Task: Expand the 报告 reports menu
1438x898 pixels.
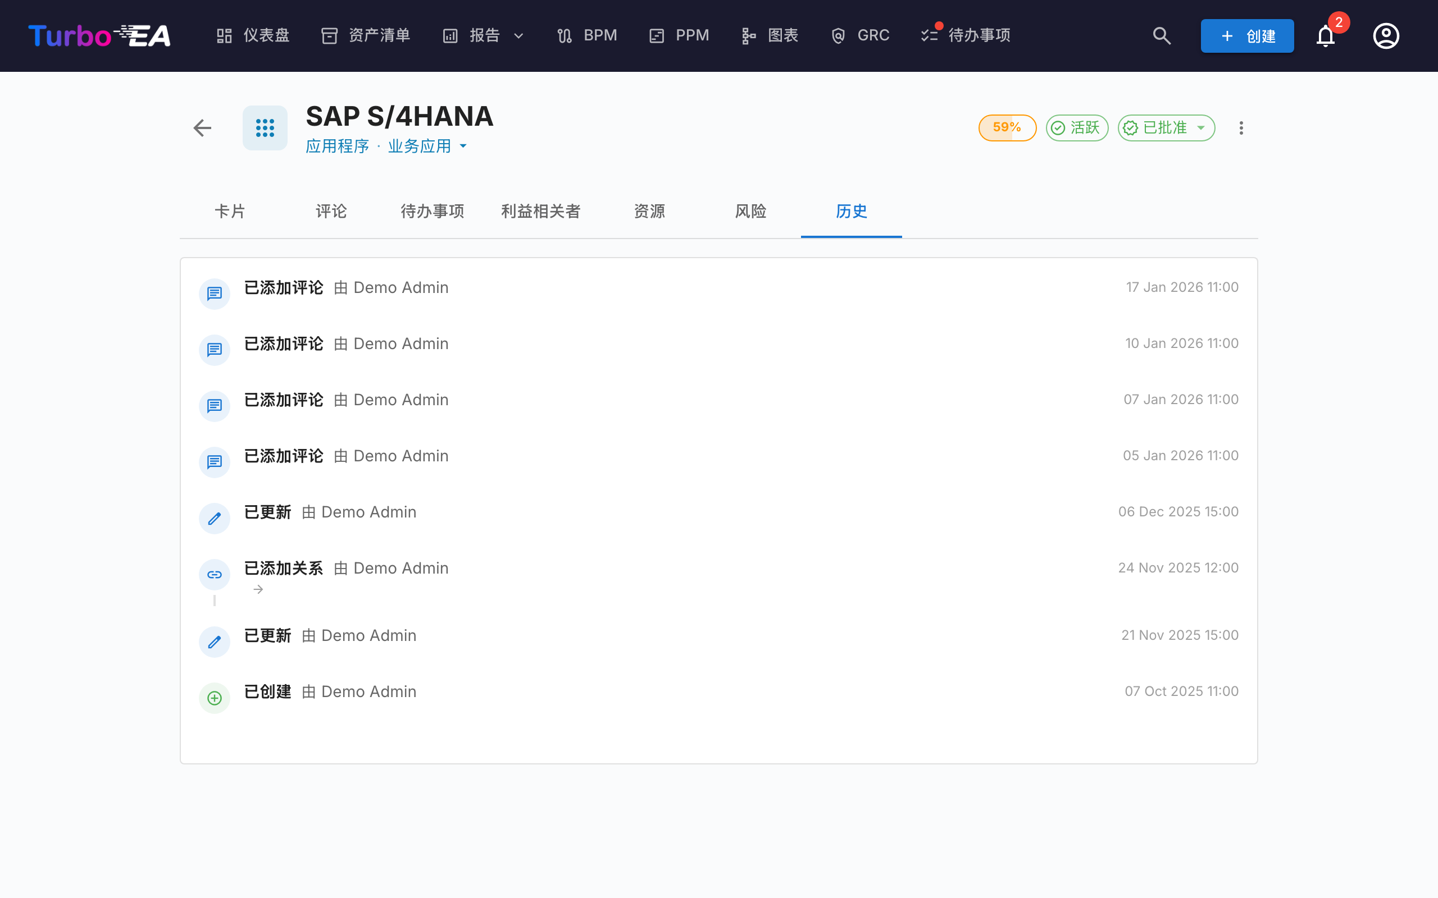Action: [x=483, y=35]
